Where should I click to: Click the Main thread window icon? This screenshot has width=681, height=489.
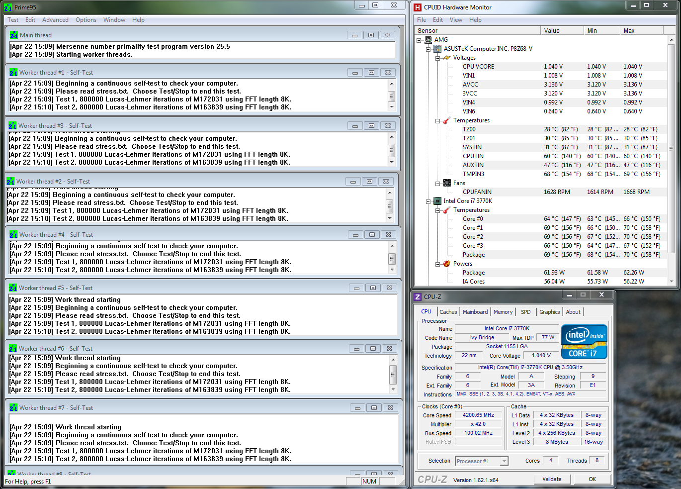[14, 35]
